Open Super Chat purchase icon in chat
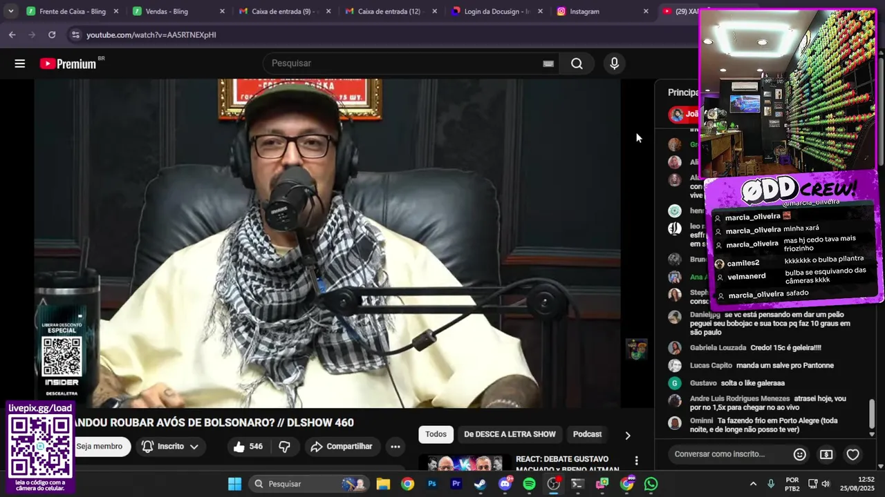 [x=826, y=454]
